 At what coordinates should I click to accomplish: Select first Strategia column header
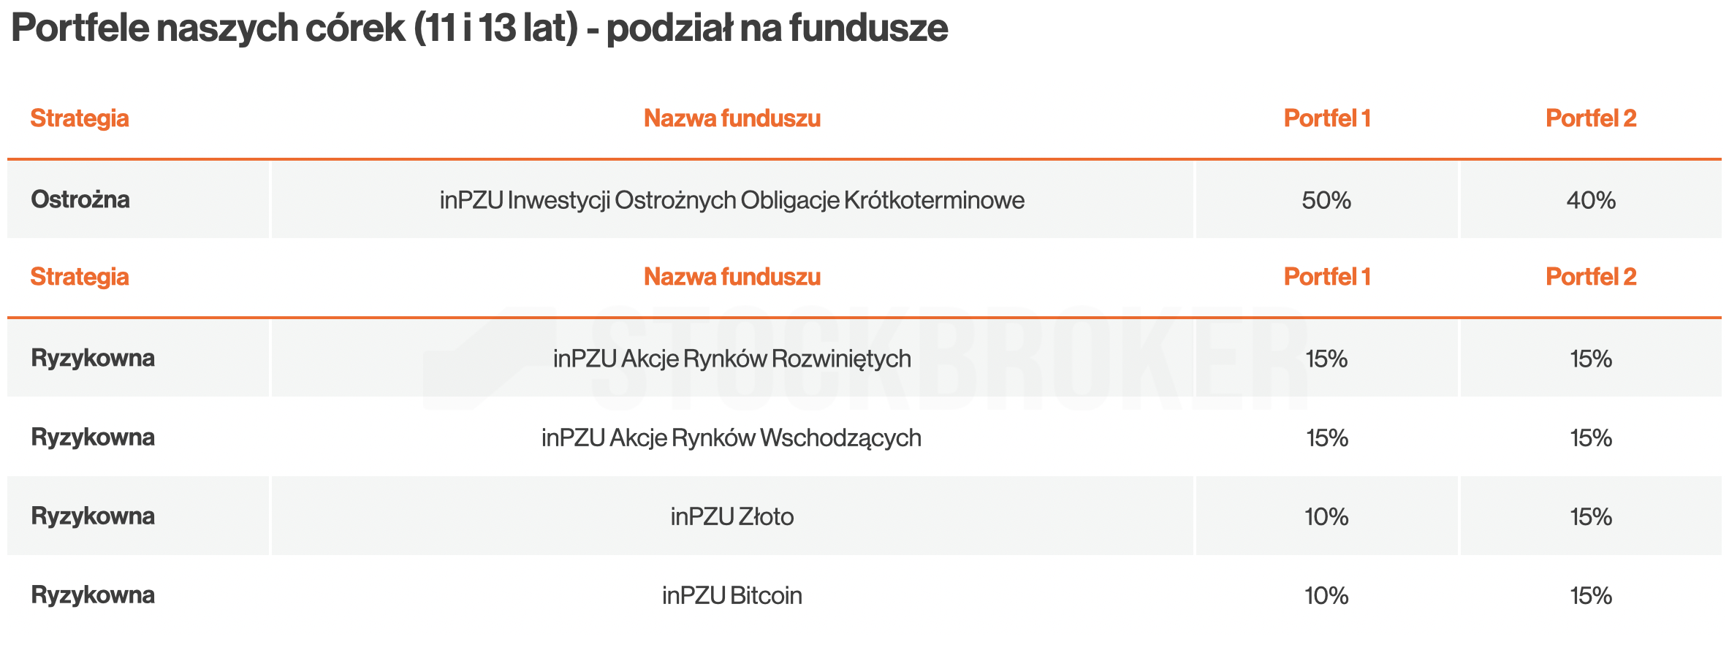click(80, 118)
